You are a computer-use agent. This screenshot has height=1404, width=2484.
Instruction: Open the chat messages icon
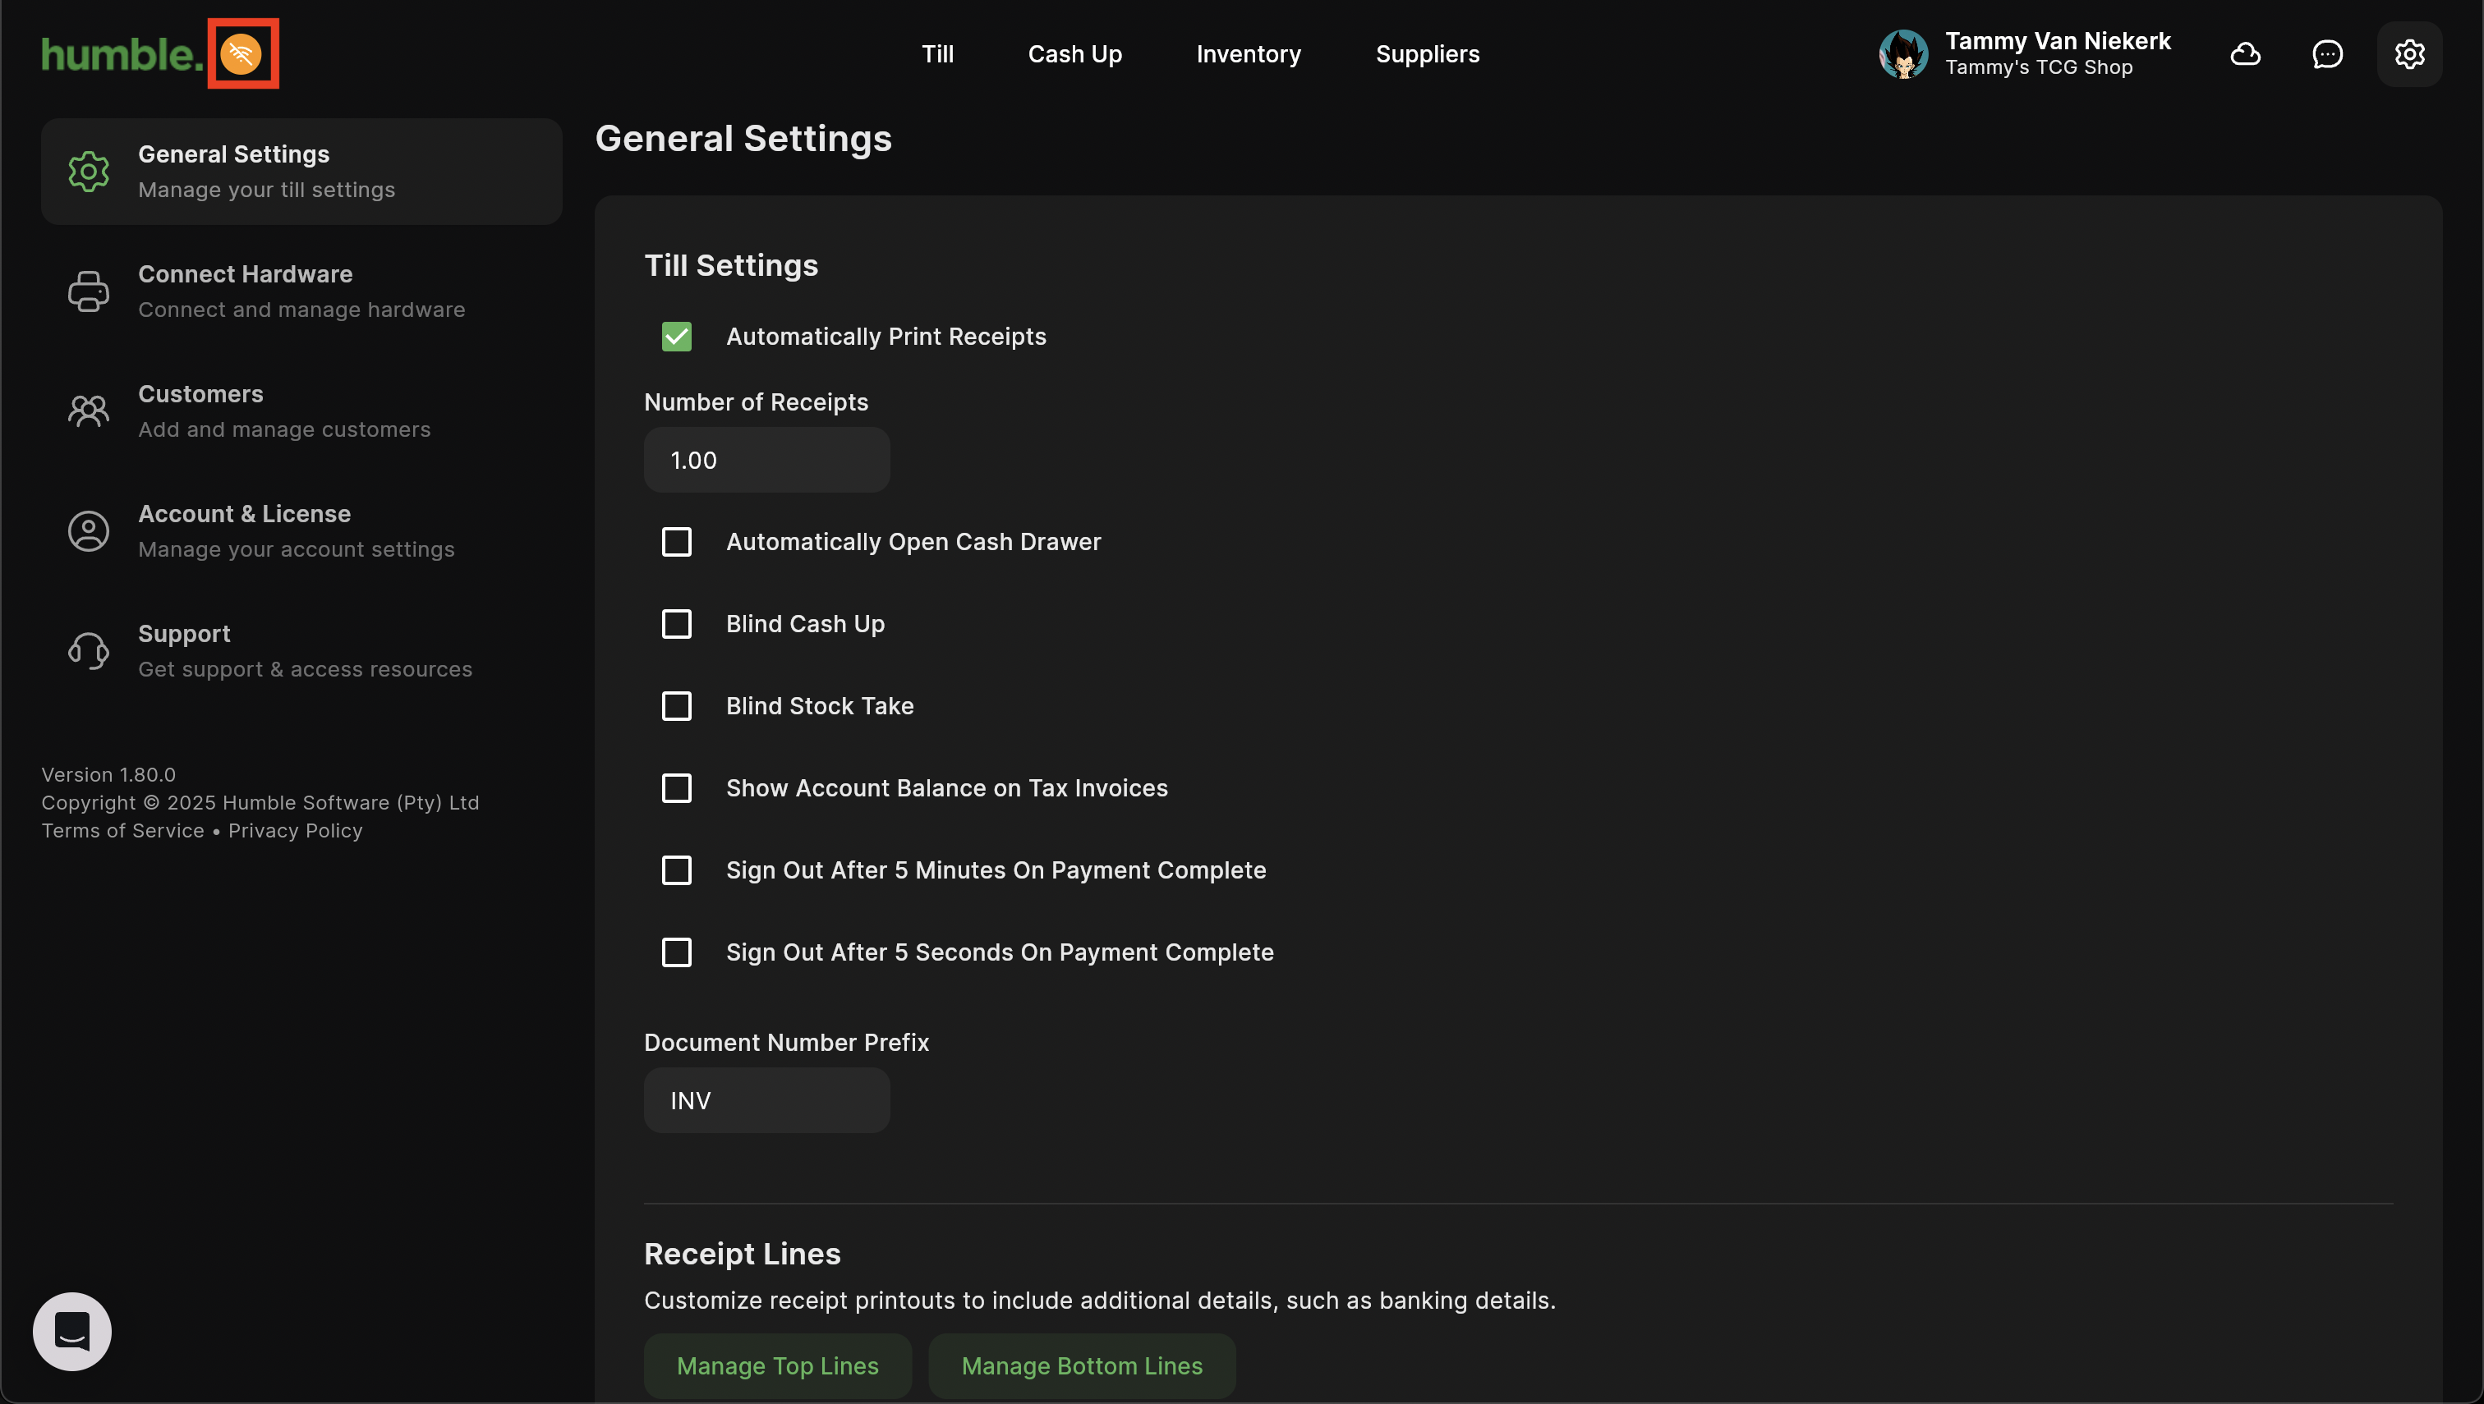(2327, 54)
